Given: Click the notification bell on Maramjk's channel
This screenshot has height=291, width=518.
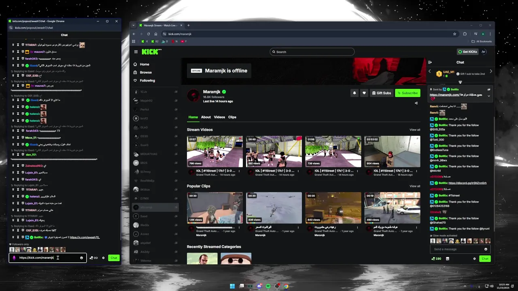Looking at the screenshot, I should click(x=355, y=93).
